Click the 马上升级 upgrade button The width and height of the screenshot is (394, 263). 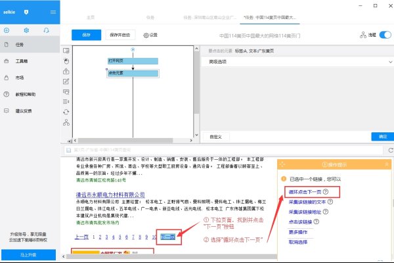tap(28, 254)
